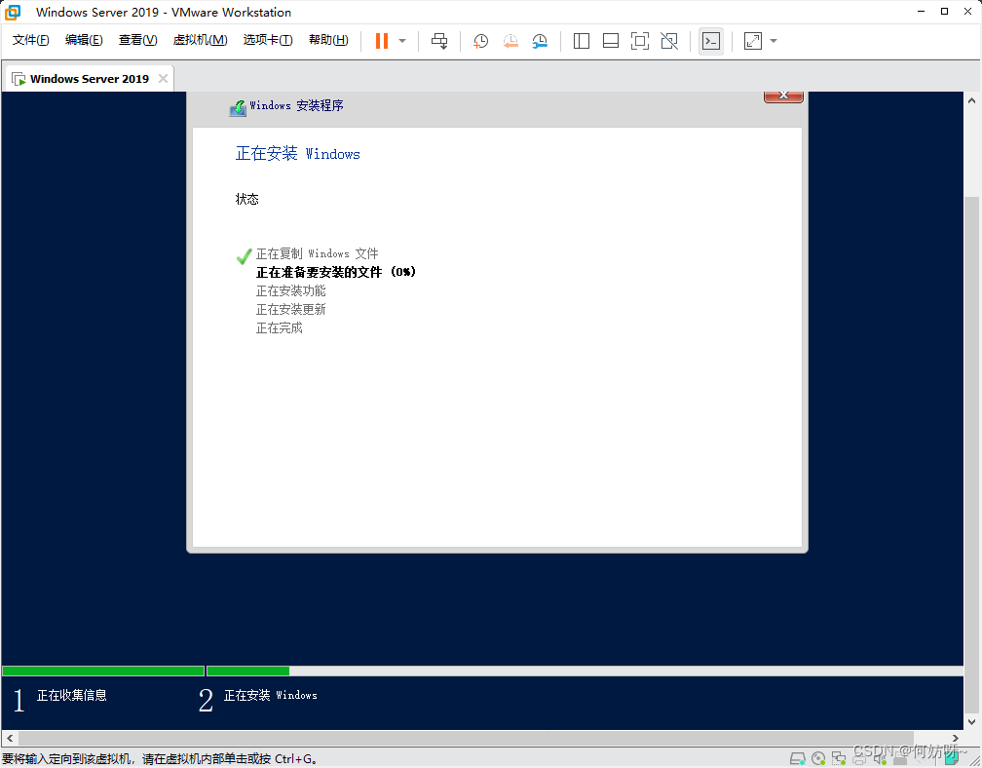The height and width of the screenshot is (768, 982).
Task: Click the Windows setup title icon
Action: (x=238, y=108)
